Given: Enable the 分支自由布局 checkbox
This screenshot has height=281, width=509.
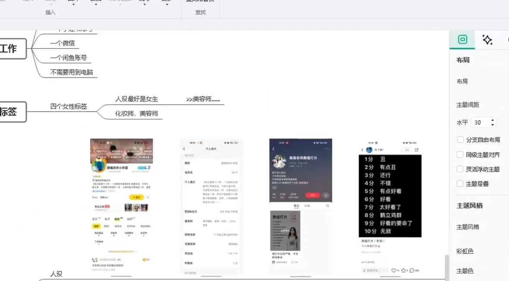Looking at the screenshot, I should click(460, 140).
